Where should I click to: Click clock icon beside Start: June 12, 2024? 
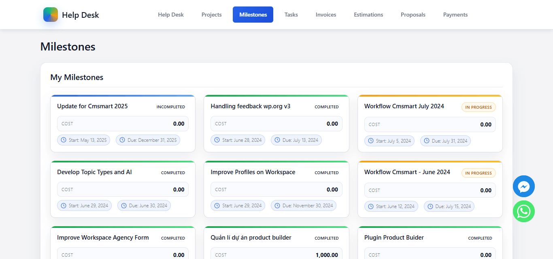(371, 206)
